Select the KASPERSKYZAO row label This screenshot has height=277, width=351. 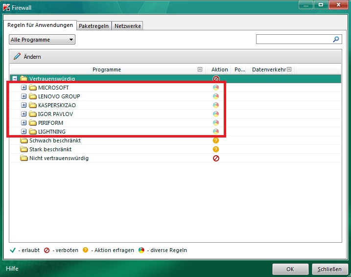pyautogui.click(x=57, y=105)
